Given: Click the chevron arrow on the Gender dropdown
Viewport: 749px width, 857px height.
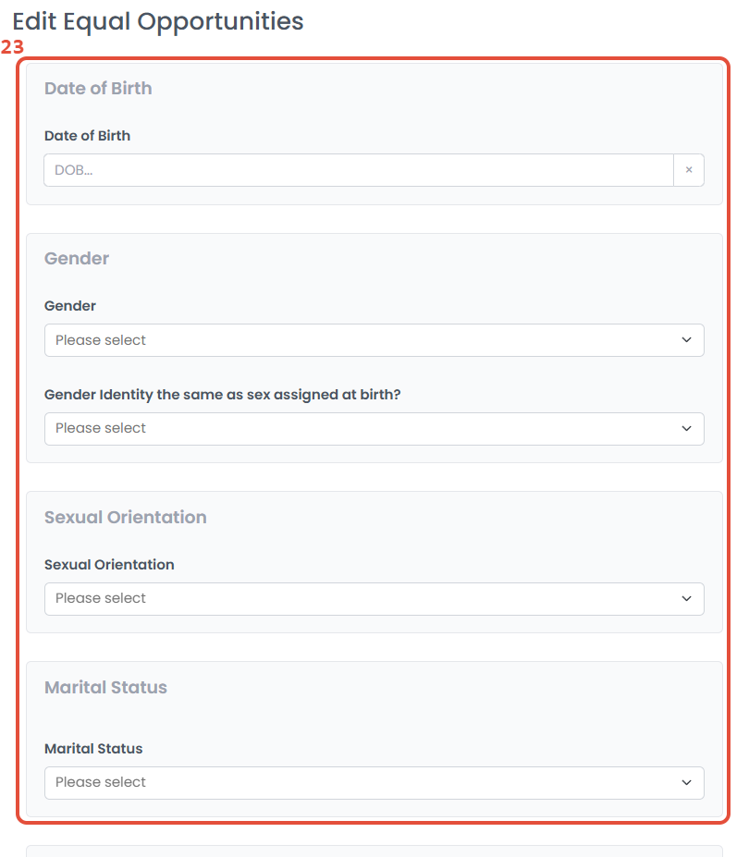Looking at the screenshot, I should point(686,340).
